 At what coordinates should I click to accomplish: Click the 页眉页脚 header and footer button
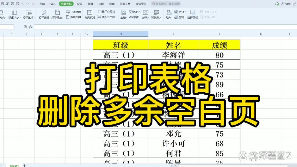pyautogui.click(x=73, y=17)
